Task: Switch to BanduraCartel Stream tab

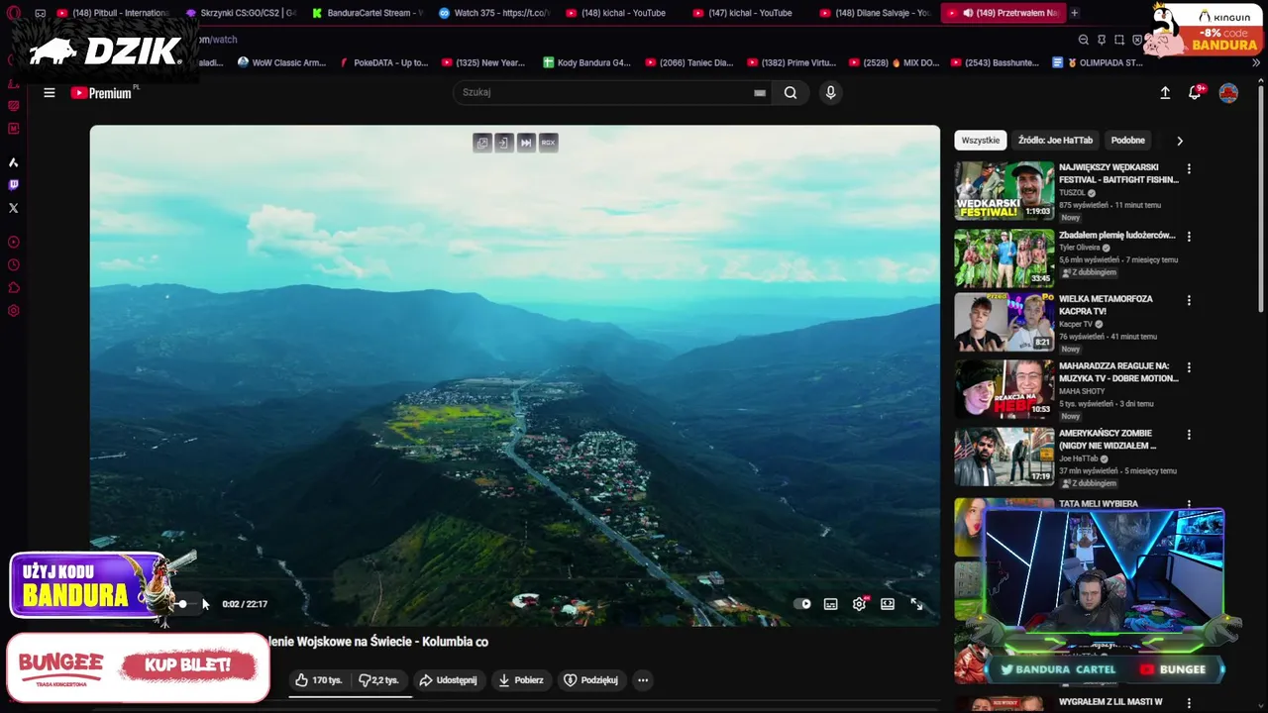Action: coord(367,13)
